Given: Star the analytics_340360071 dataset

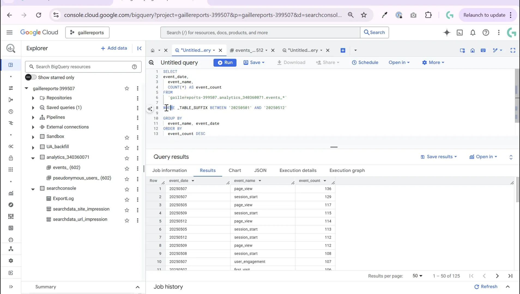Looking at the screenshot, I should click(127, 158).
